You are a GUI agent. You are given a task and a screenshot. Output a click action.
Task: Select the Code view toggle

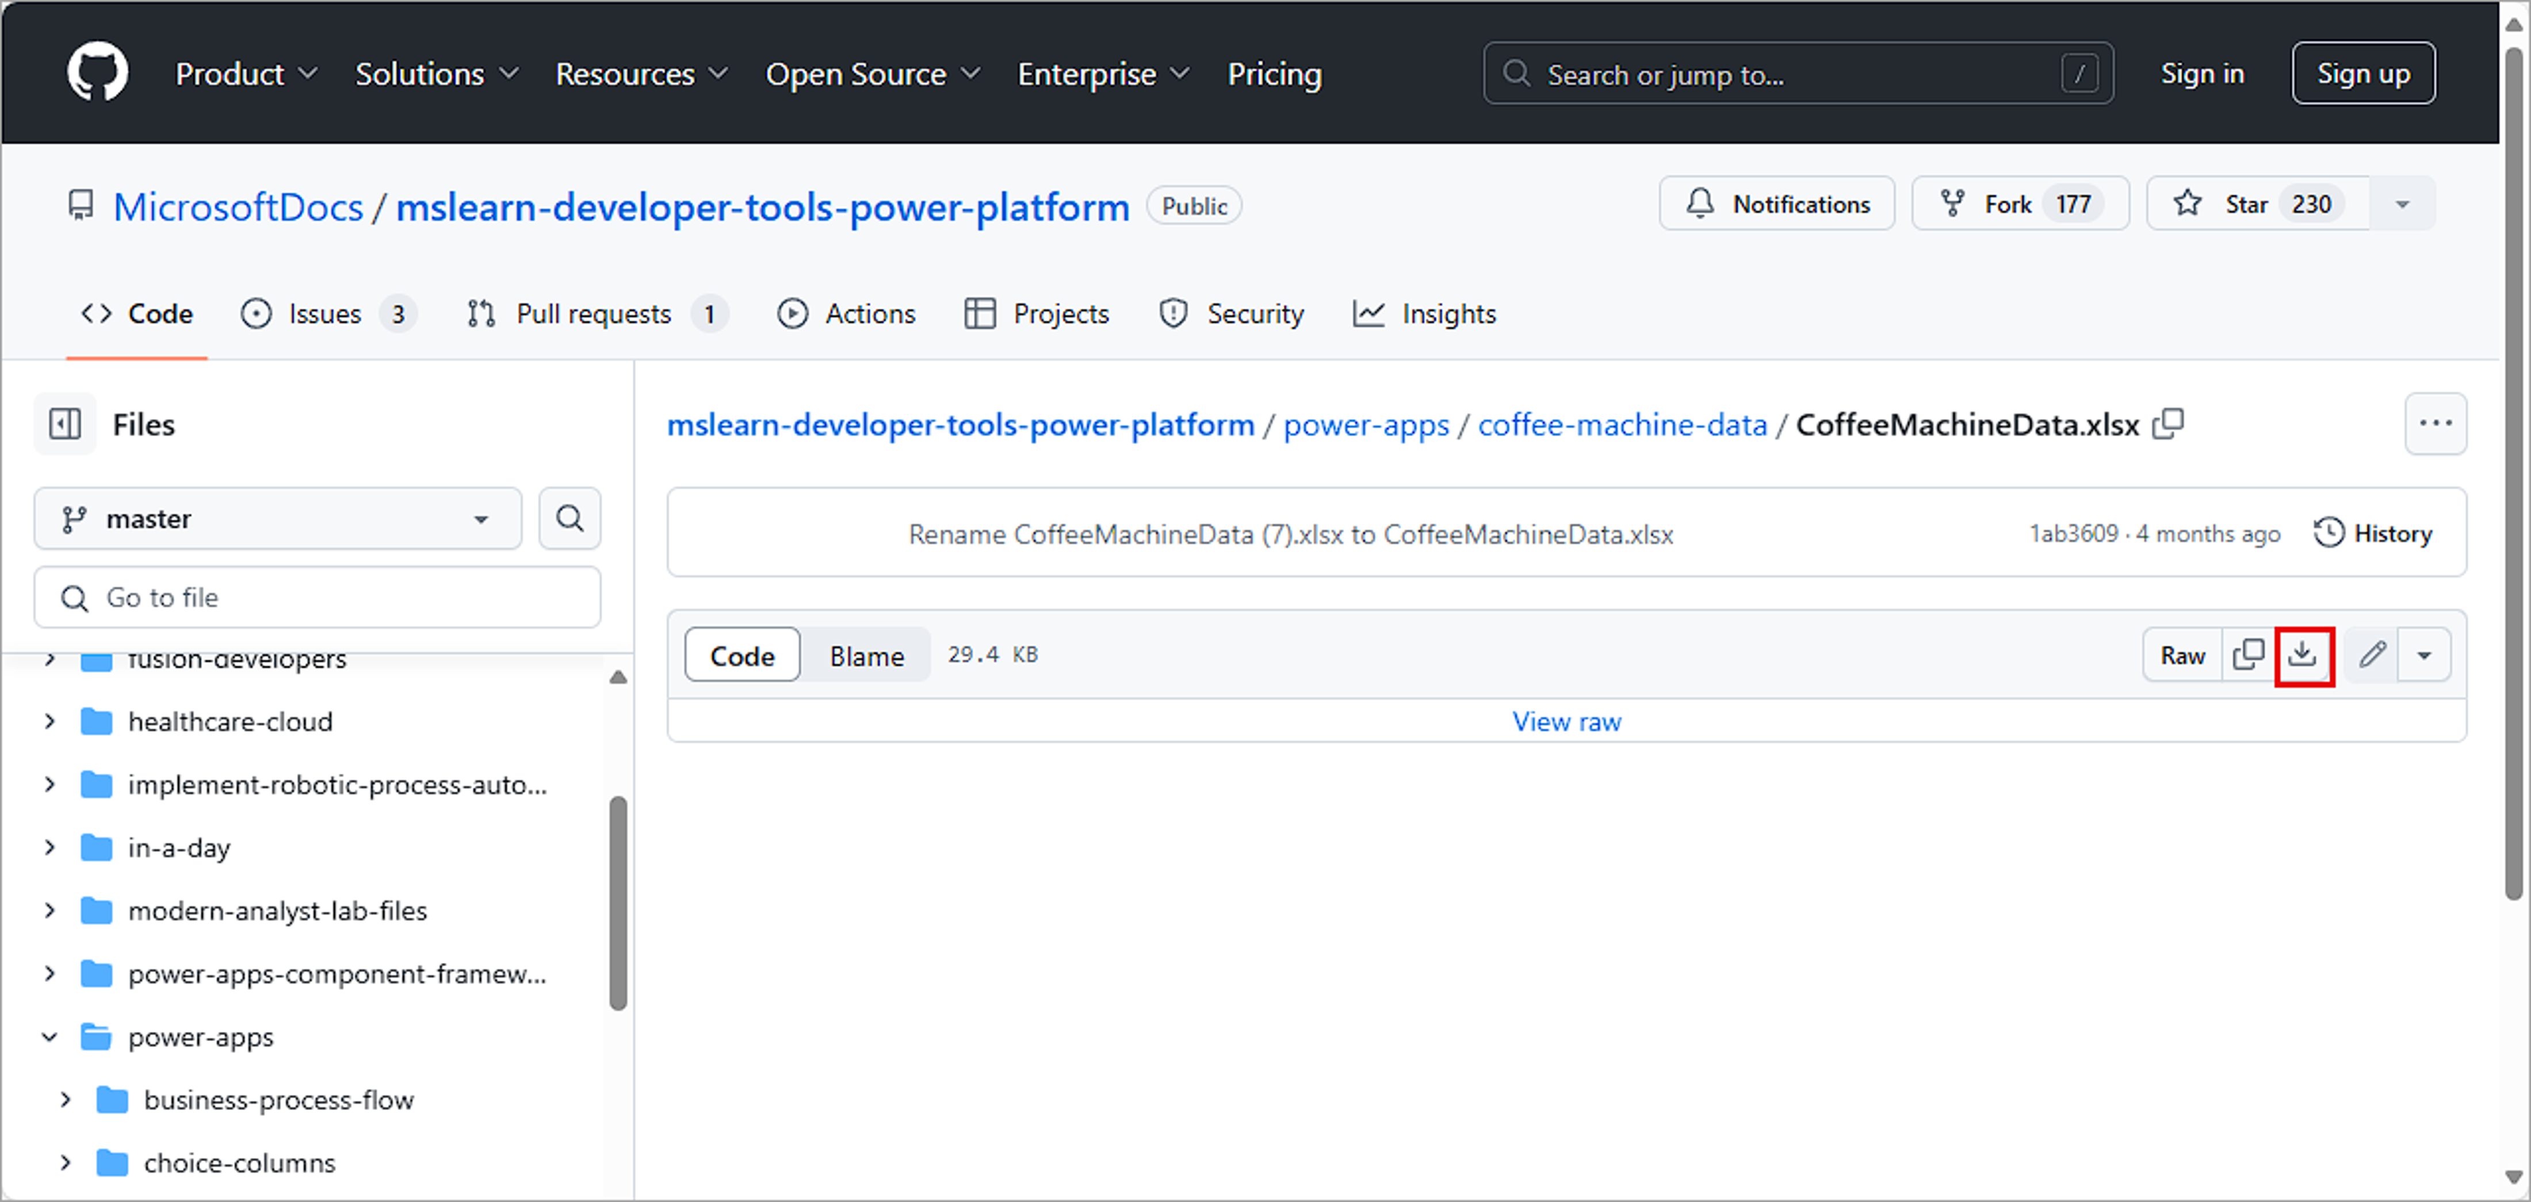click(742, 655)
